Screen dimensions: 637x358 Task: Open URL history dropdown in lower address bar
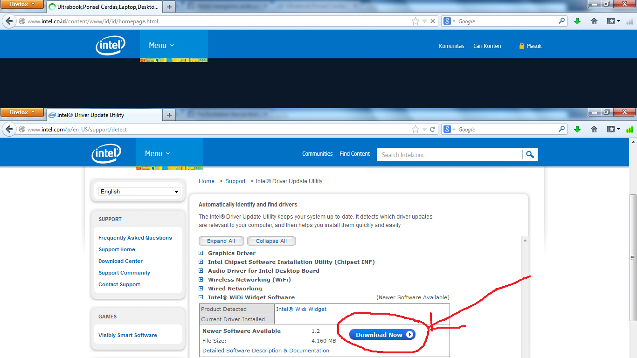coord(424,129)
